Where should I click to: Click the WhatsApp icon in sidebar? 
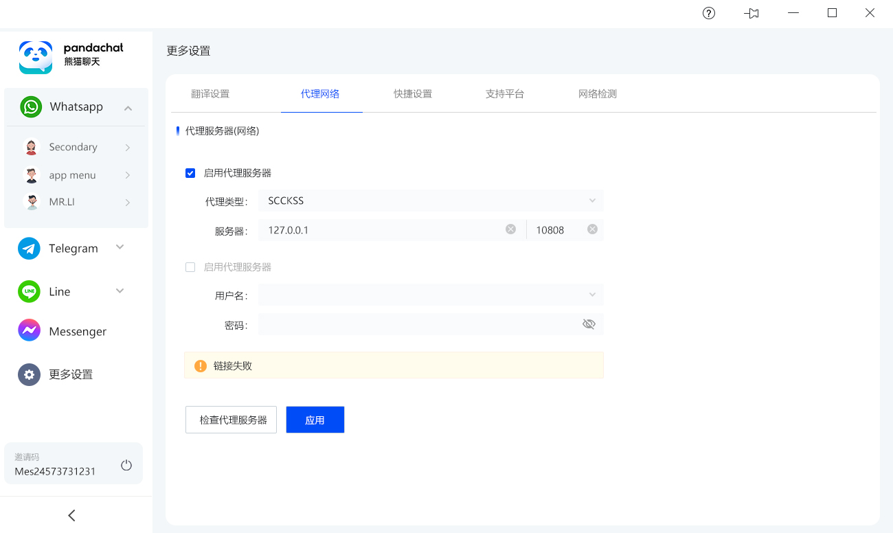tap(31, 107)
